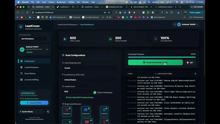Image resolution: width=220 pixels, height=124 pixels.
Task: Clear the live activity feed using trash icon
Action: tap(195, 74)
